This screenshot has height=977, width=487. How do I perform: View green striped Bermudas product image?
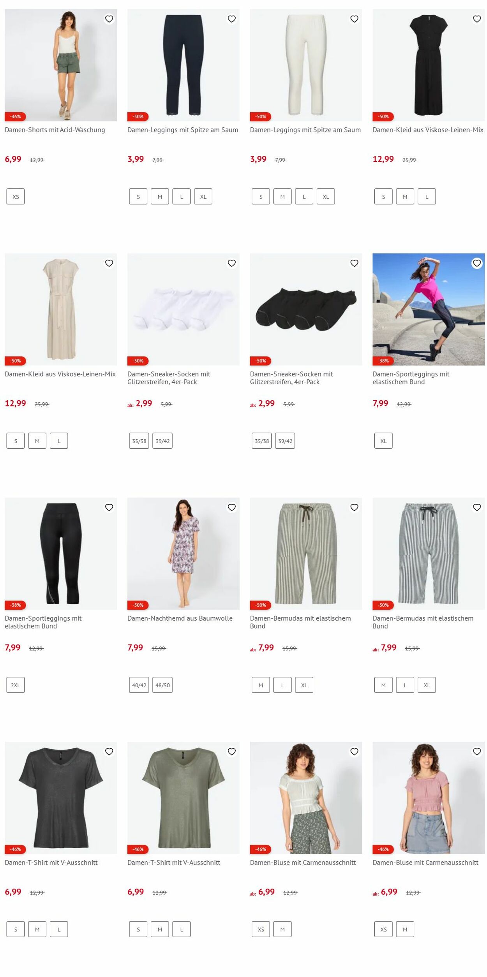click(306, 553)
